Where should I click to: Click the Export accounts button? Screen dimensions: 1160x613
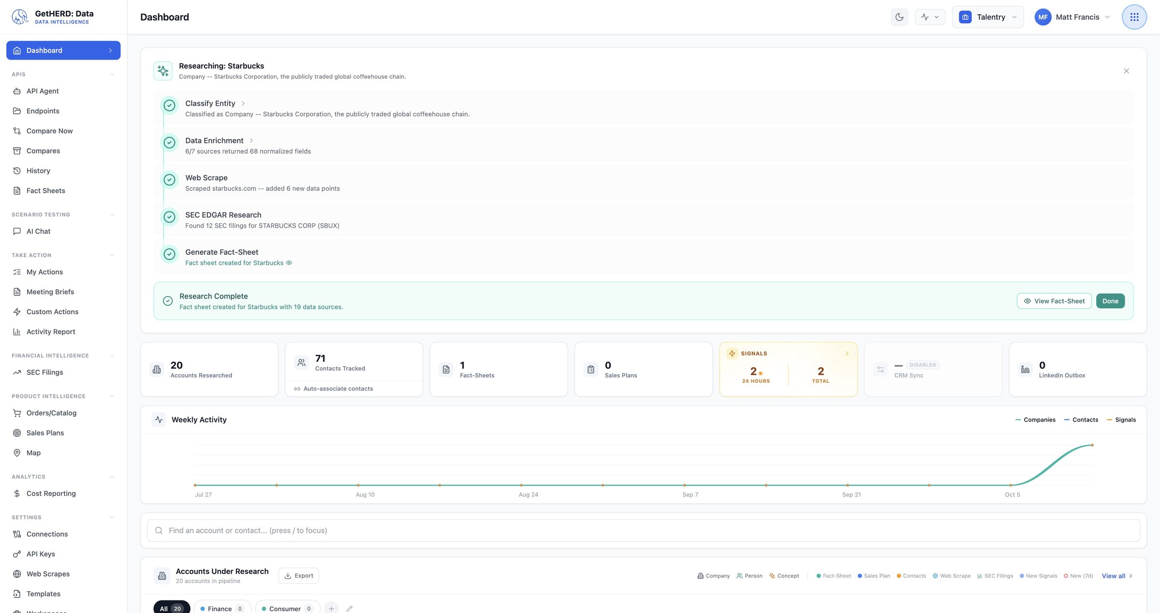[x=299, y=576]
